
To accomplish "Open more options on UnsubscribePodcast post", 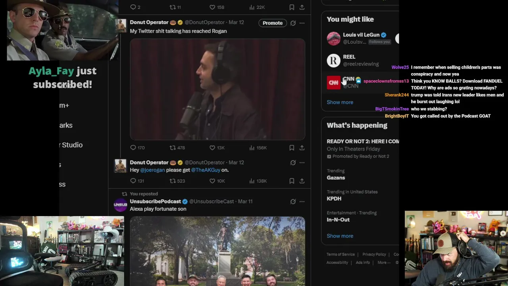I will click(x=302, y=201).
